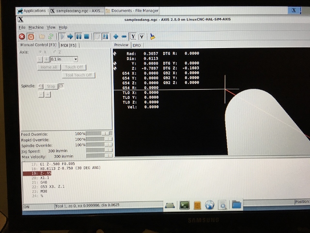Select the Preview tab
Viewport: 310px width, 233px height.
121,45
